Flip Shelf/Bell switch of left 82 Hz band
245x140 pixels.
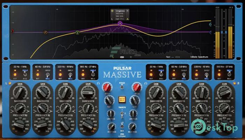click(48, 75)
